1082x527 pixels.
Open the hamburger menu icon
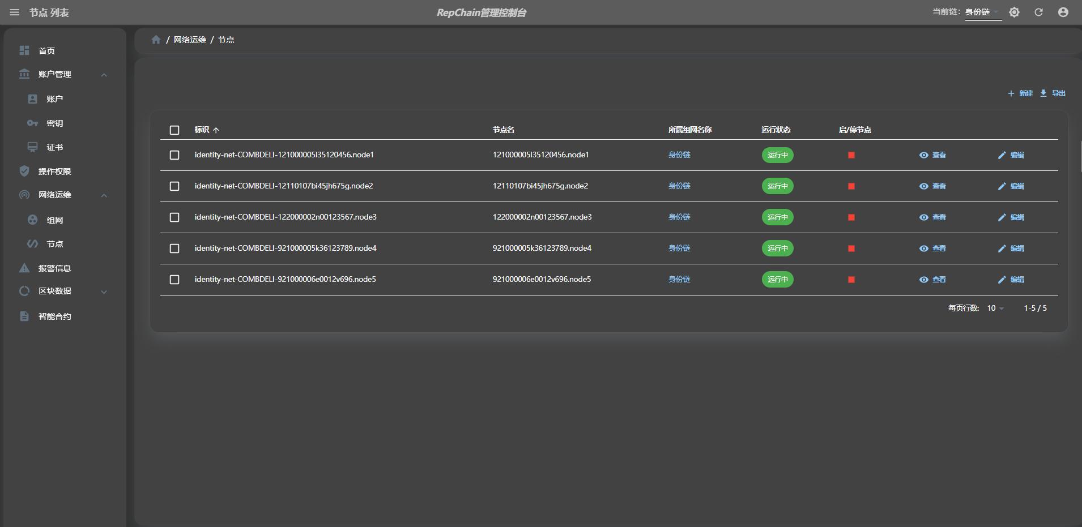click(15, 12)
